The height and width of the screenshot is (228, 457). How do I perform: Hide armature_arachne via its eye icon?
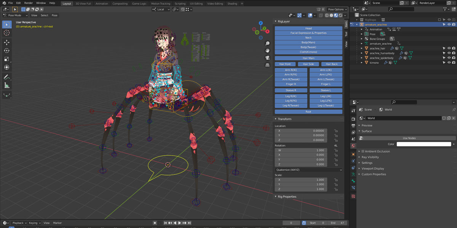click(x=449, y=25)
